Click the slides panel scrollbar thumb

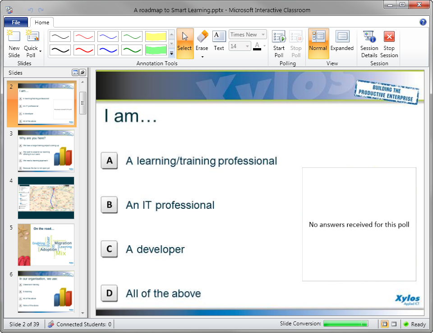[x=83, y=103]
